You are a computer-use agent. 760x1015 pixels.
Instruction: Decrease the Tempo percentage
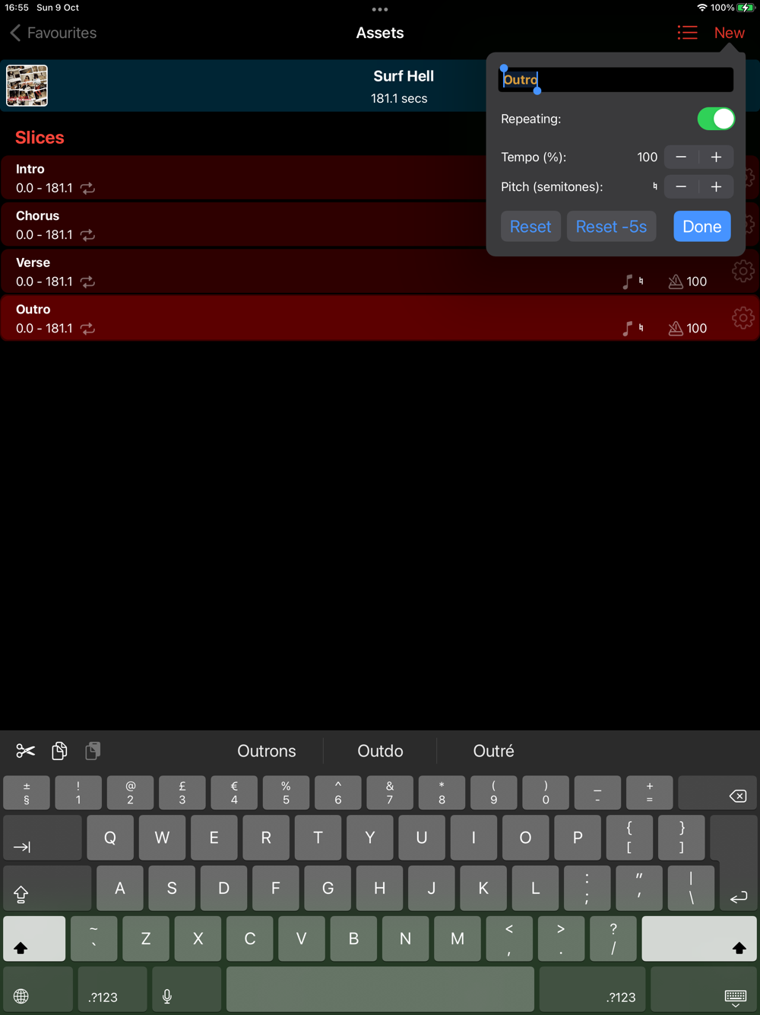click(681, 157)
